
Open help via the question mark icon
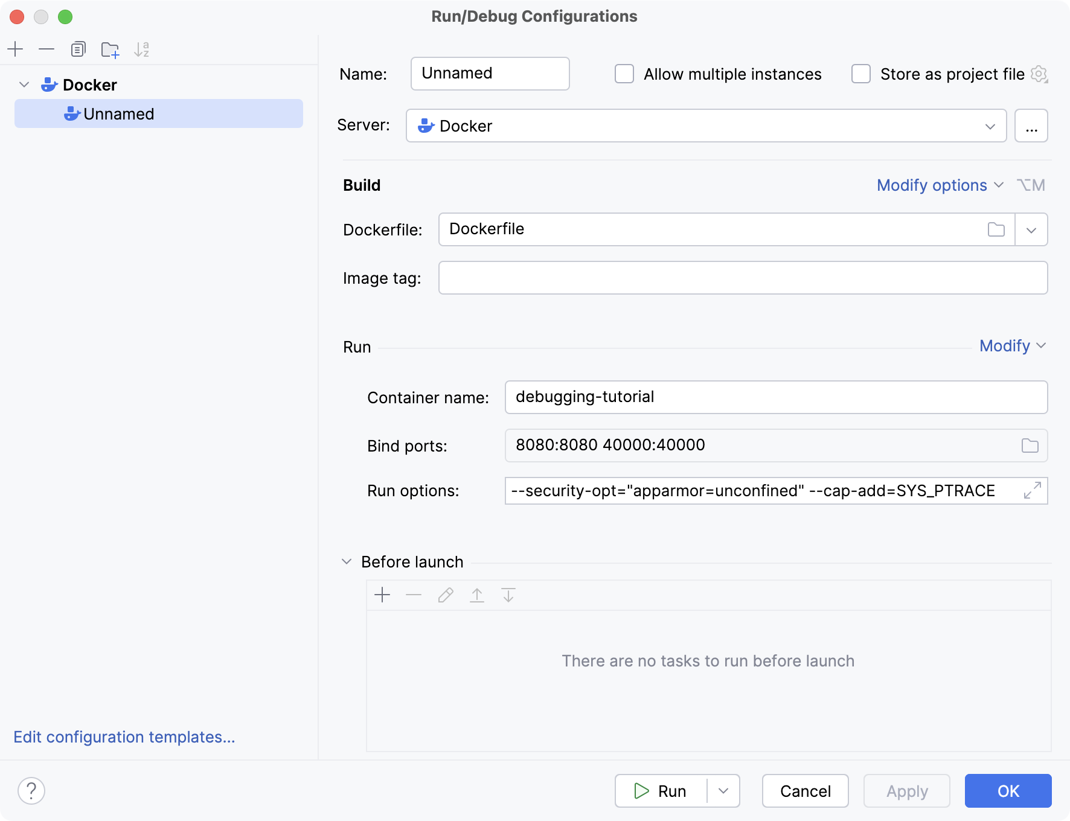click(31, 790)
